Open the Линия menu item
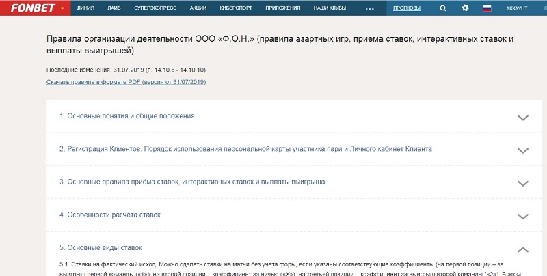Screen dimensions: 547x276 [x=86, y=8]
